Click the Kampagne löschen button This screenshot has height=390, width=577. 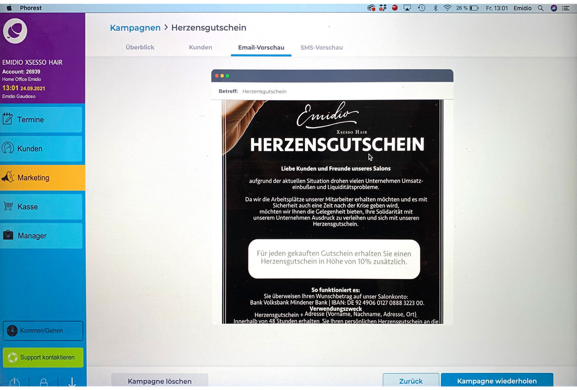[x=159, y=381]
